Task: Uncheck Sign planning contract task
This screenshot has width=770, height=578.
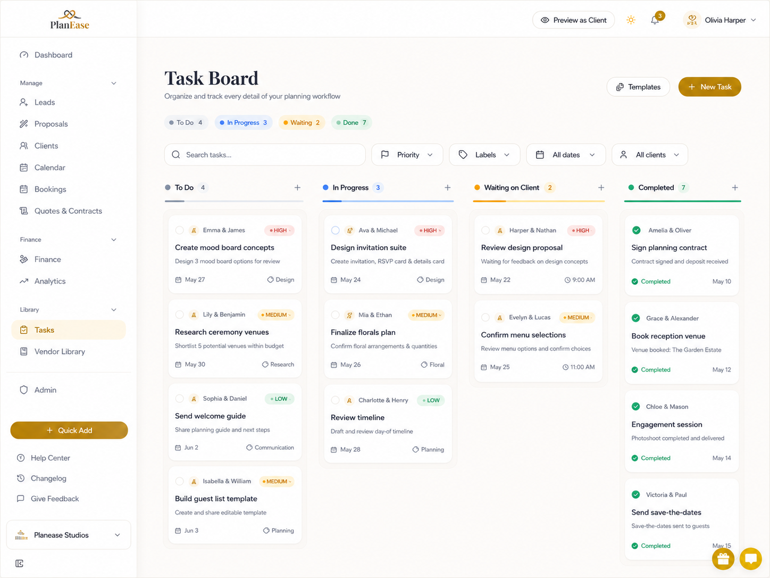Action: coord(637,230)
